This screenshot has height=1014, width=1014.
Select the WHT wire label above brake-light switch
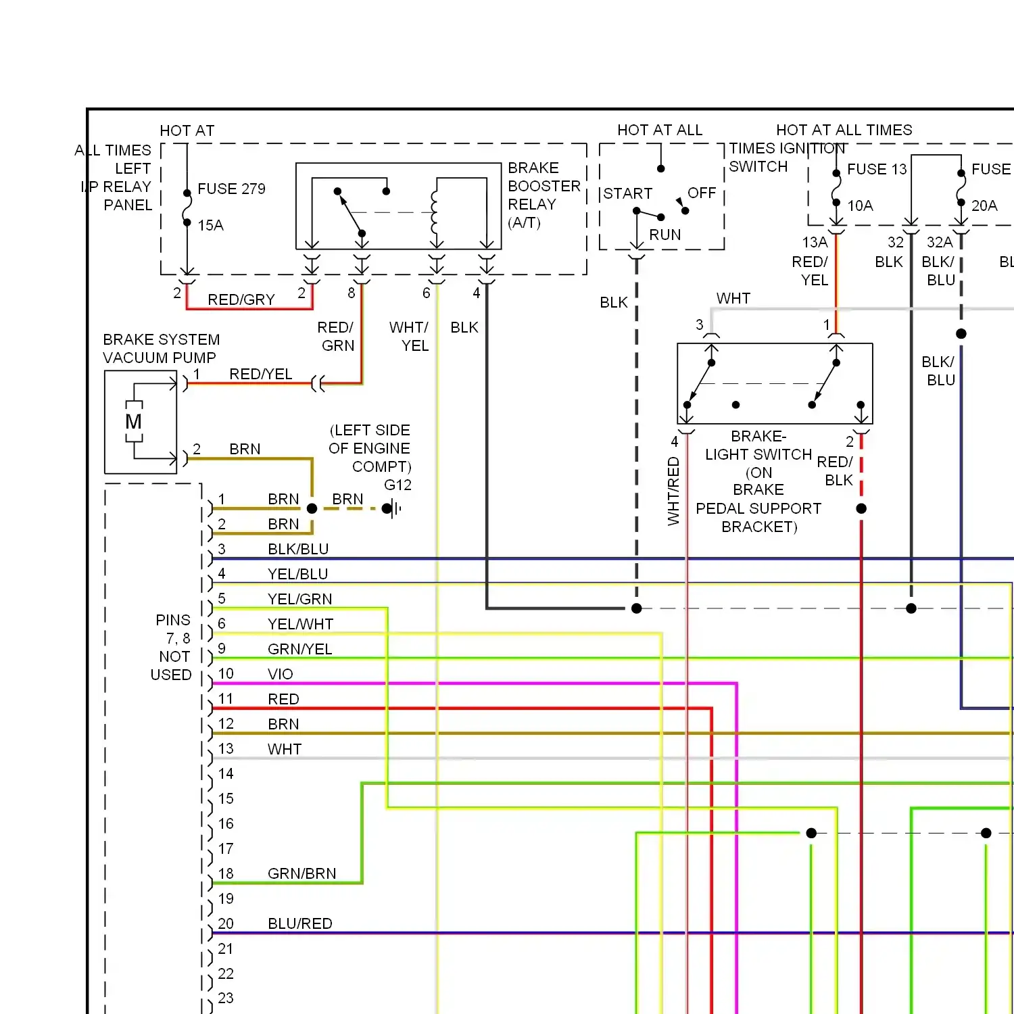733,298
